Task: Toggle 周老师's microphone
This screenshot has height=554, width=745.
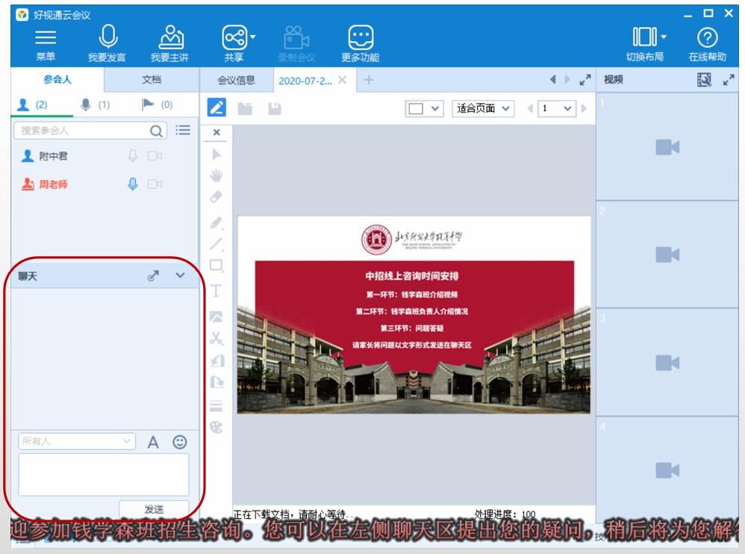Action: click(133, 184)
